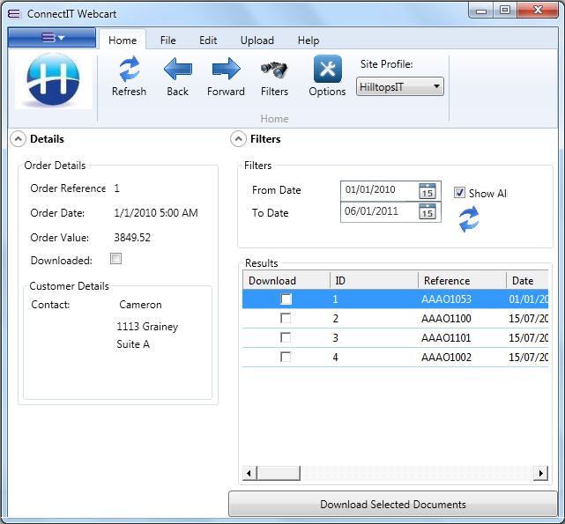Open the Site Profile dropdown
The width and height of the screenshot is (565, 524).
tap(400, 86)
